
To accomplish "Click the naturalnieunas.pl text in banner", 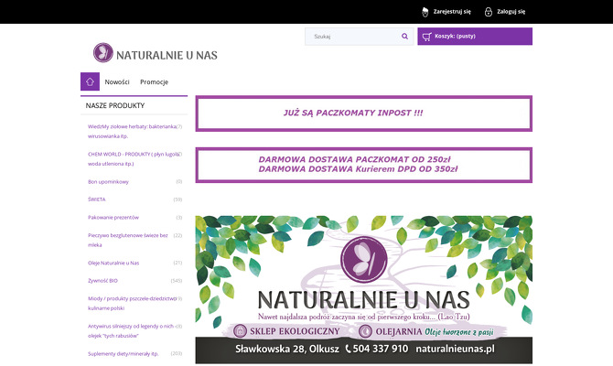I will click(455, 349).
